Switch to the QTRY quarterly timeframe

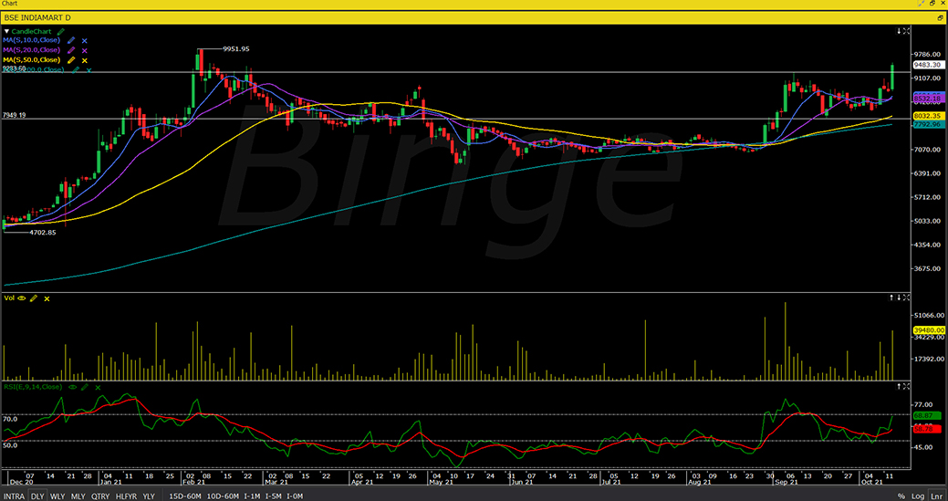100,496
